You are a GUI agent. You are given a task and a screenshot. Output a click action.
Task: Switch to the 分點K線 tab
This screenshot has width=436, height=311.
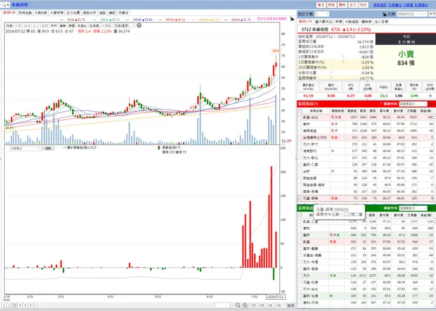41,13
